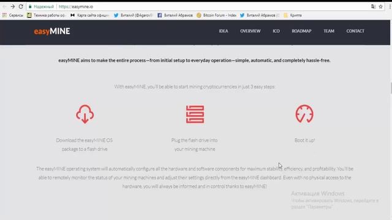This screenshot has height=220, width=392.
Task: Open the Facebook bookmark Виталий Абрамов
Action: (x=175, y=15)
